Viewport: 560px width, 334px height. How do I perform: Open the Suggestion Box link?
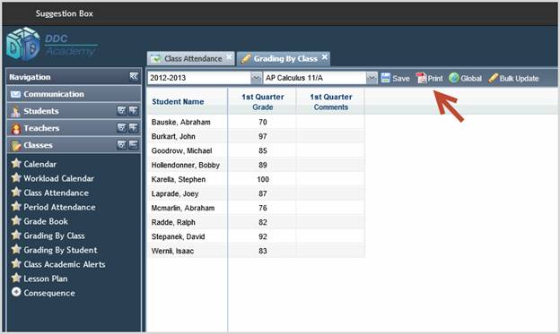pos(65,13)
